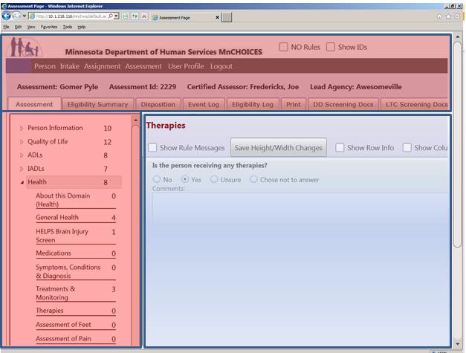Click the Home icon in browser toolbar
Image resolution: width=466 pixels, height=353 pixels.
439,16
